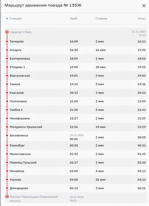Click the Стоянка column header
Viewport: 149px width, 206px height.
click(x=101, y=19)
